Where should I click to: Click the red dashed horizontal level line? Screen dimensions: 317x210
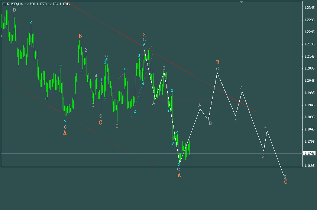(186, 100)
